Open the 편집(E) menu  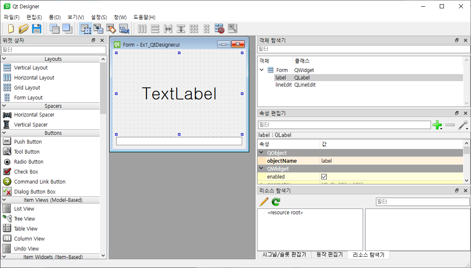(34, 17)
